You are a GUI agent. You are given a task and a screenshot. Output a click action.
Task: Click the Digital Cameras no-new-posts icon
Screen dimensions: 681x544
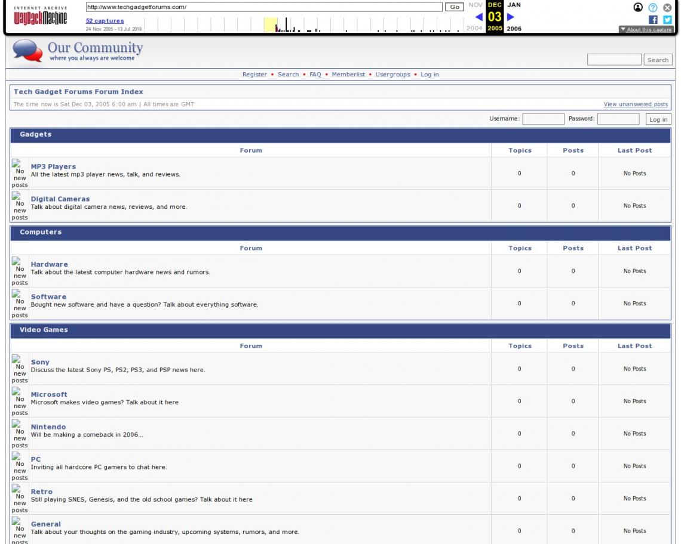click(x=20, y=206)
